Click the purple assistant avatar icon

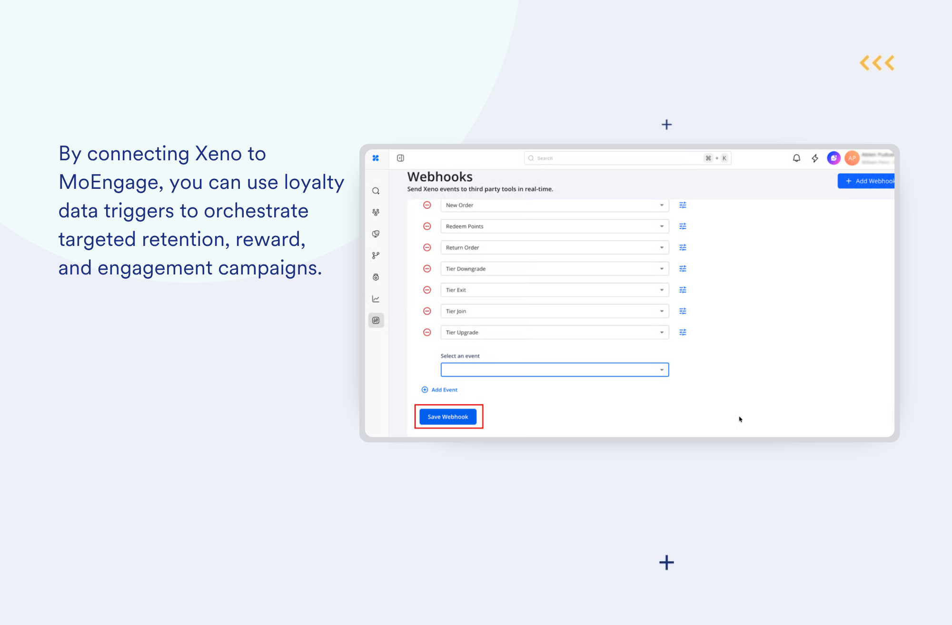pos(833,158)
